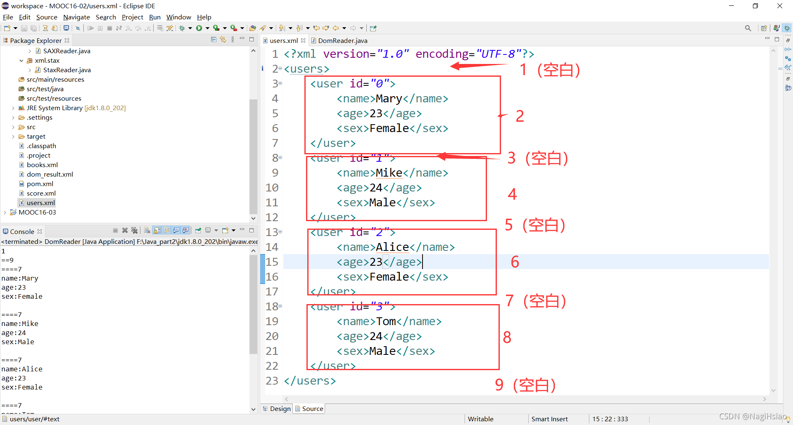
Task: Expand the JRE System Library node
Action: click(x=13, y=108)
